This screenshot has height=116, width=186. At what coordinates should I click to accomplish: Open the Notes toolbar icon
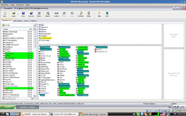[39, 14]
